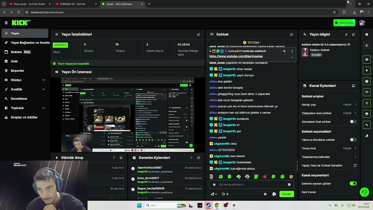Toggle Yalnızca Emotlarla sohbet switch
The image size is (373, 210).
(x=353, y=140)
